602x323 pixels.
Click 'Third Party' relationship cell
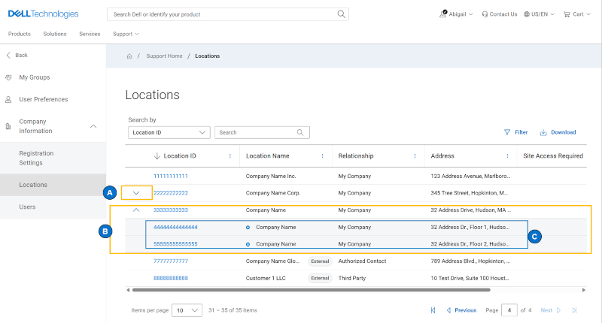click(x=352, y=278)
